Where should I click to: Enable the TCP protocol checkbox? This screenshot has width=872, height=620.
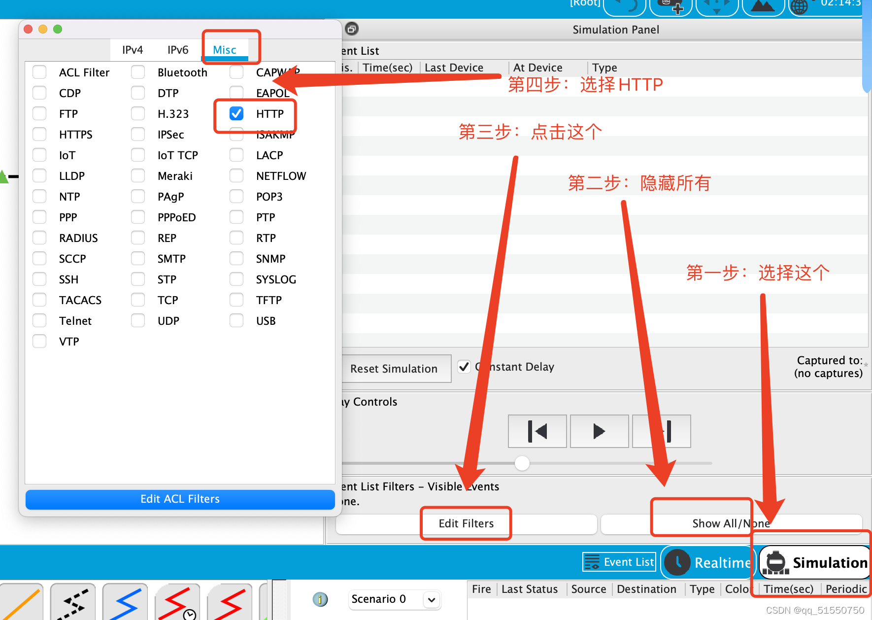pos(138,300)
